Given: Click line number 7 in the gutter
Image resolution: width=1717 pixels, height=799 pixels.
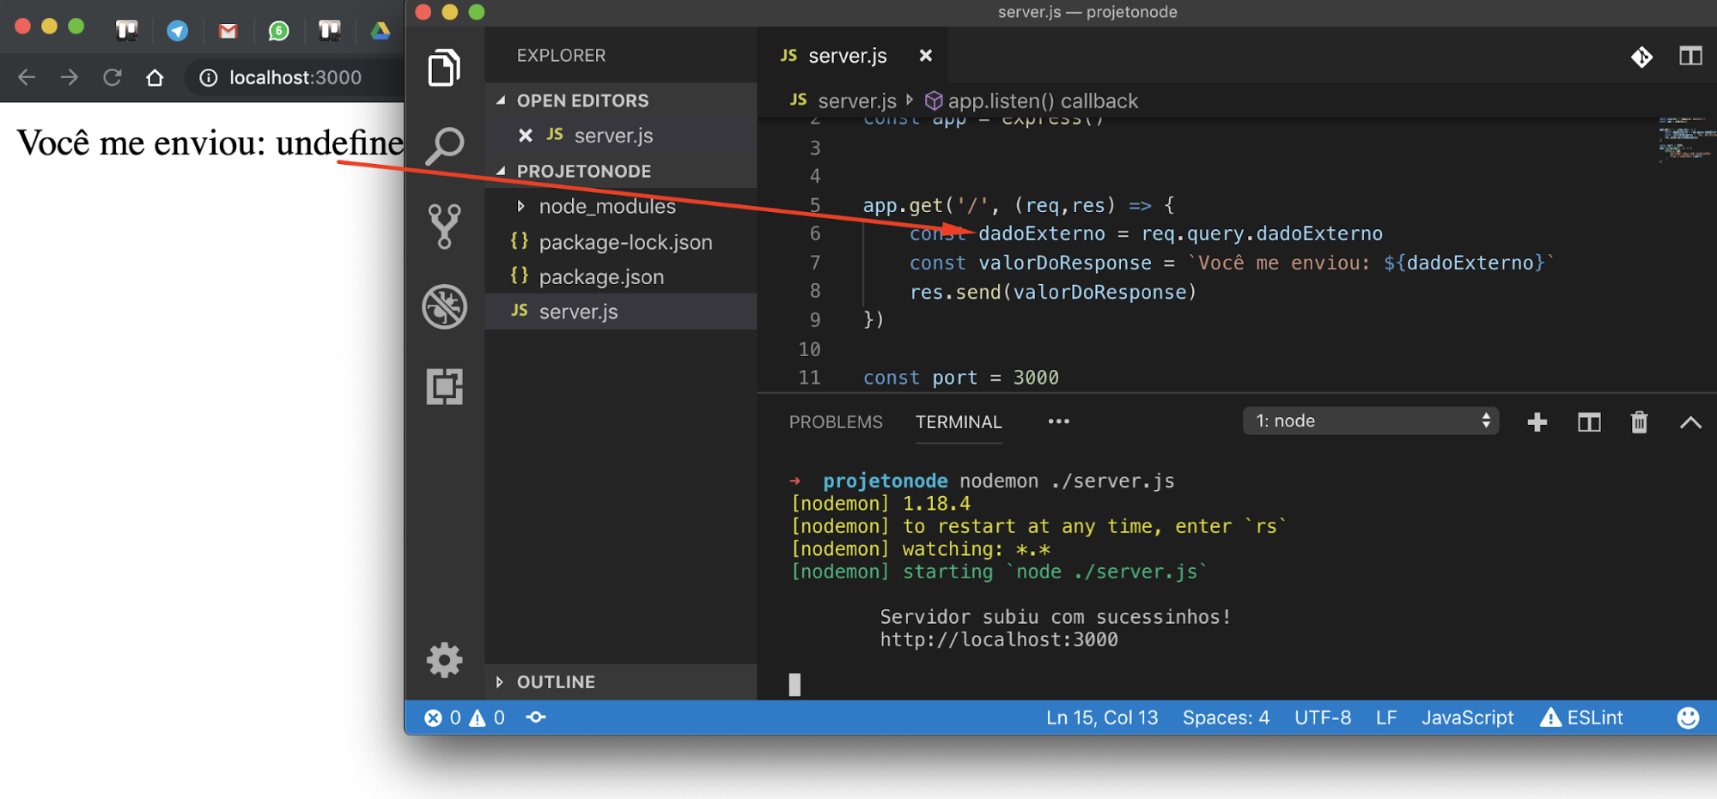Looking at the screenshot, I should click(814, 263).
